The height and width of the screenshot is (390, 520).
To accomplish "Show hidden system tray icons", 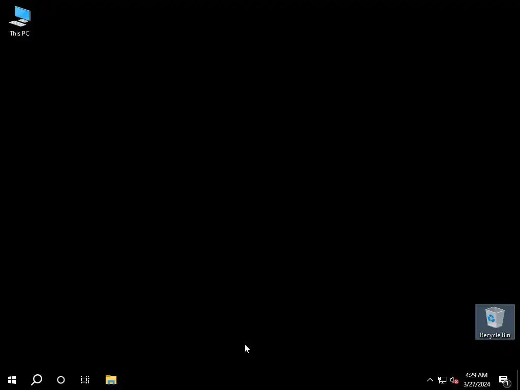I will (x=430, y=380).
